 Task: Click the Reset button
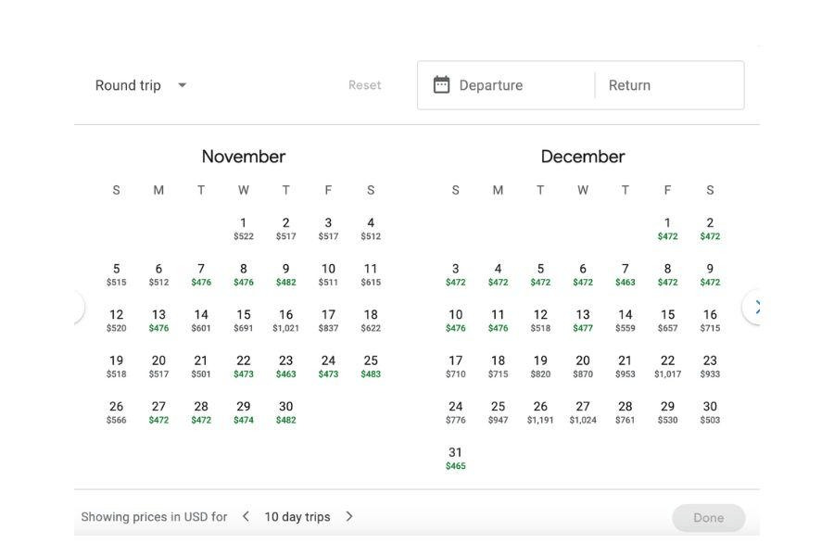pyautogui.click(x=364, y=85)
